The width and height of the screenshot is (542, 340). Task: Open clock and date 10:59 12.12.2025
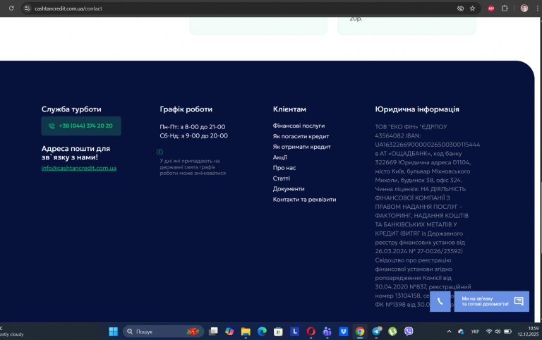tap(528, 332)
